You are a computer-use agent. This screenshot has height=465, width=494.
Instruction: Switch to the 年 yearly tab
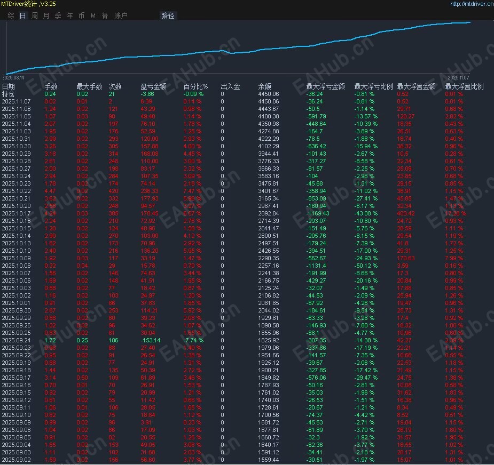69,15
